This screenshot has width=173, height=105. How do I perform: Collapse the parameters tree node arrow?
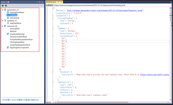[2, 10]
